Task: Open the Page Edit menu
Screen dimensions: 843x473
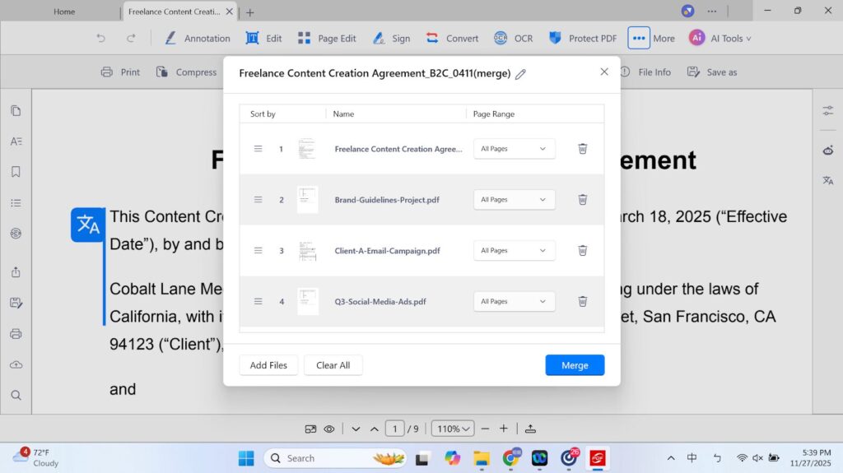Action: tap(327, 38)
